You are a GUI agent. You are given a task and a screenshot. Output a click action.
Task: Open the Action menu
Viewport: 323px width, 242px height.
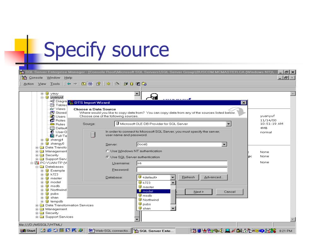tap(29, 84)
